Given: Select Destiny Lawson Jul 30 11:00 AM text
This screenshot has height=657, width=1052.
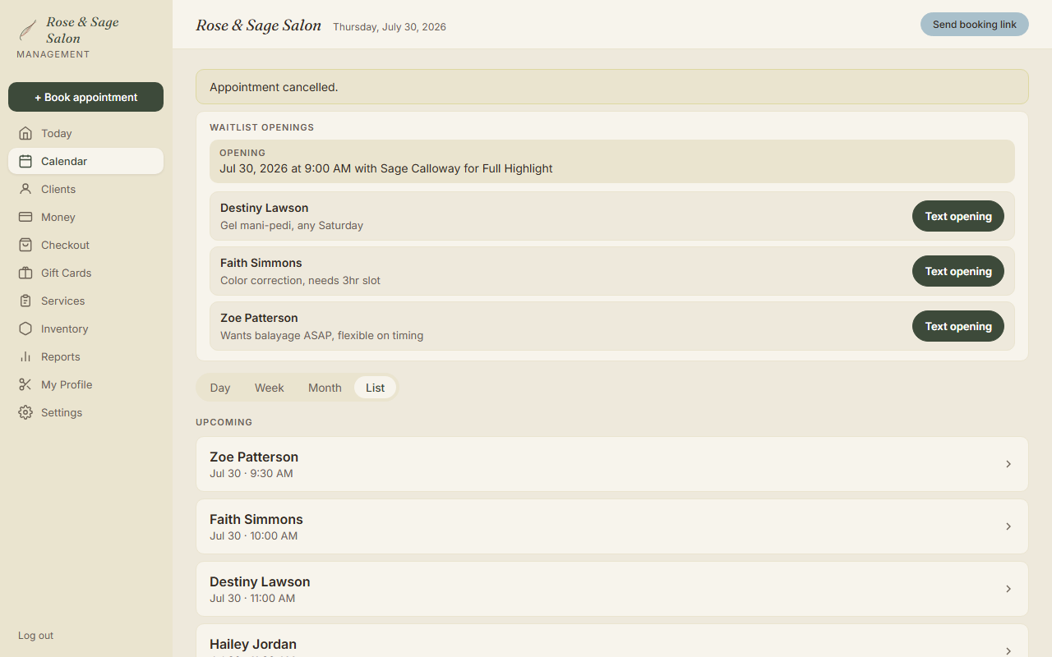Looking at the screenshot, I should (x=252, y=598).
